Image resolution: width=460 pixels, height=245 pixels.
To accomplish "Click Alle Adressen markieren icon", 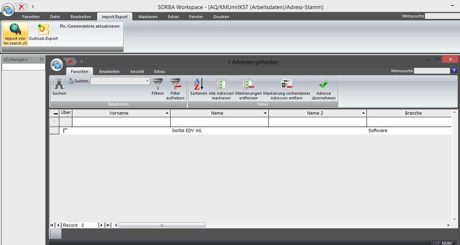I will 221,84.
